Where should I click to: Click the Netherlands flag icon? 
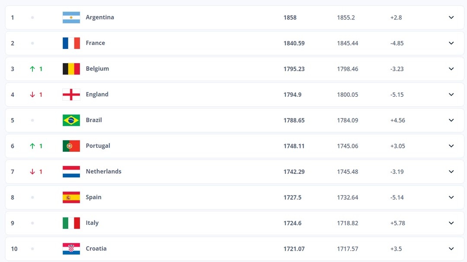pyautogui.click(x=71, y=172)
